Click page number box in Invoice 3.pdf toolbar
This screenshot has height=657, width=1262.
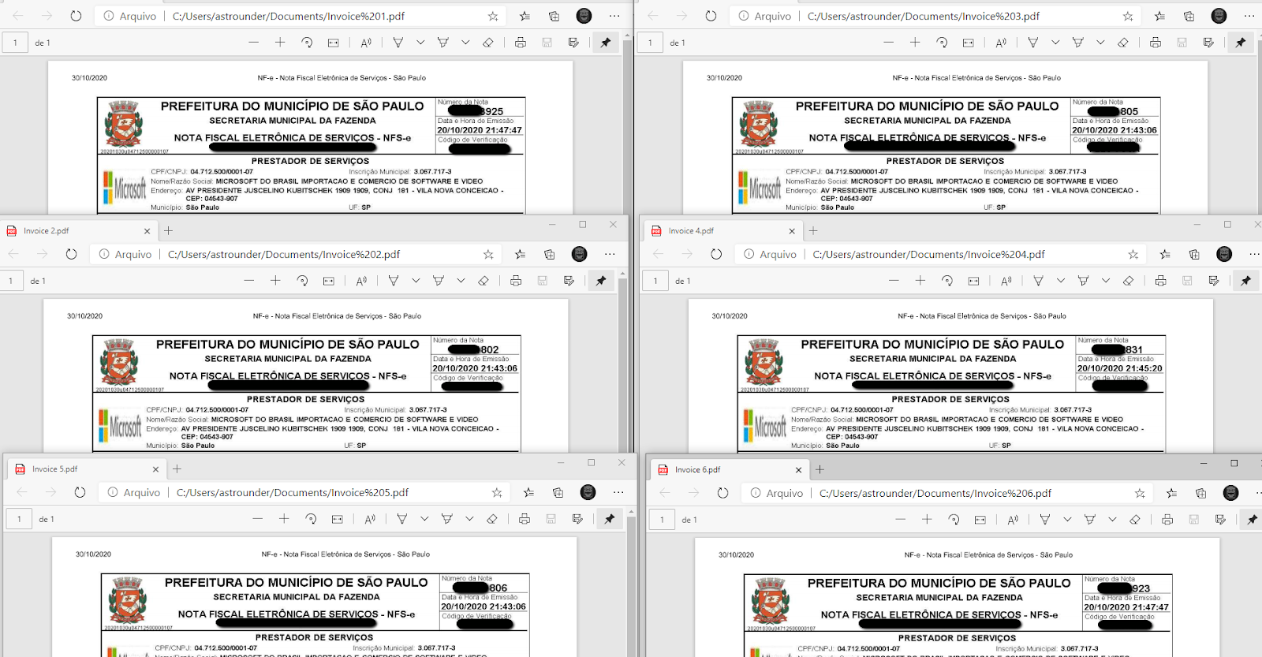coord(650,43)
